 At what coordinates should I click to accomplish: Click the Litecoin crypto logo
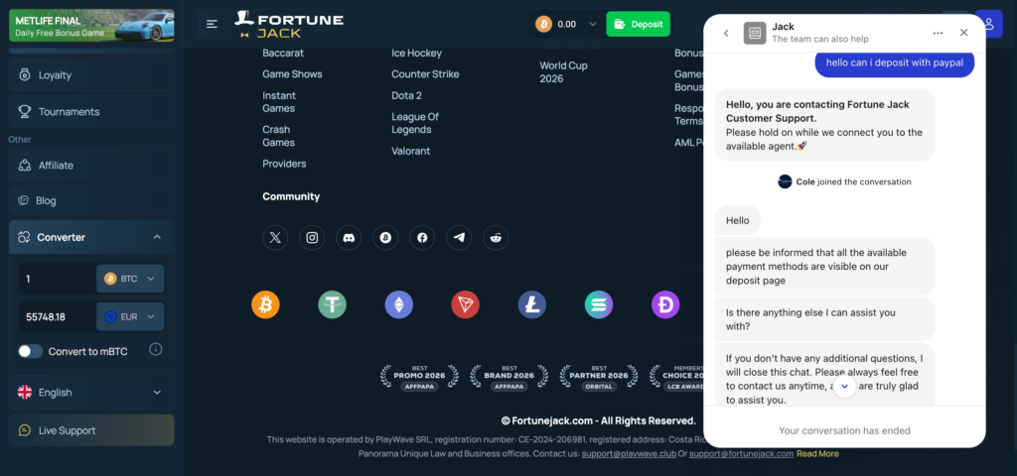click(532, 304)
